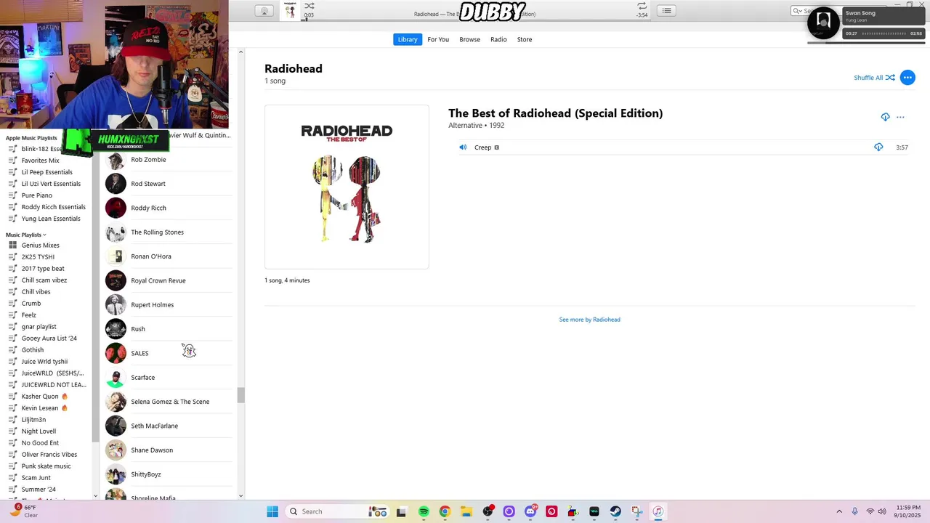The image size is (930, 523).
Task: Click artist list scrollbar down arrow
Action: tap(241, 496)
